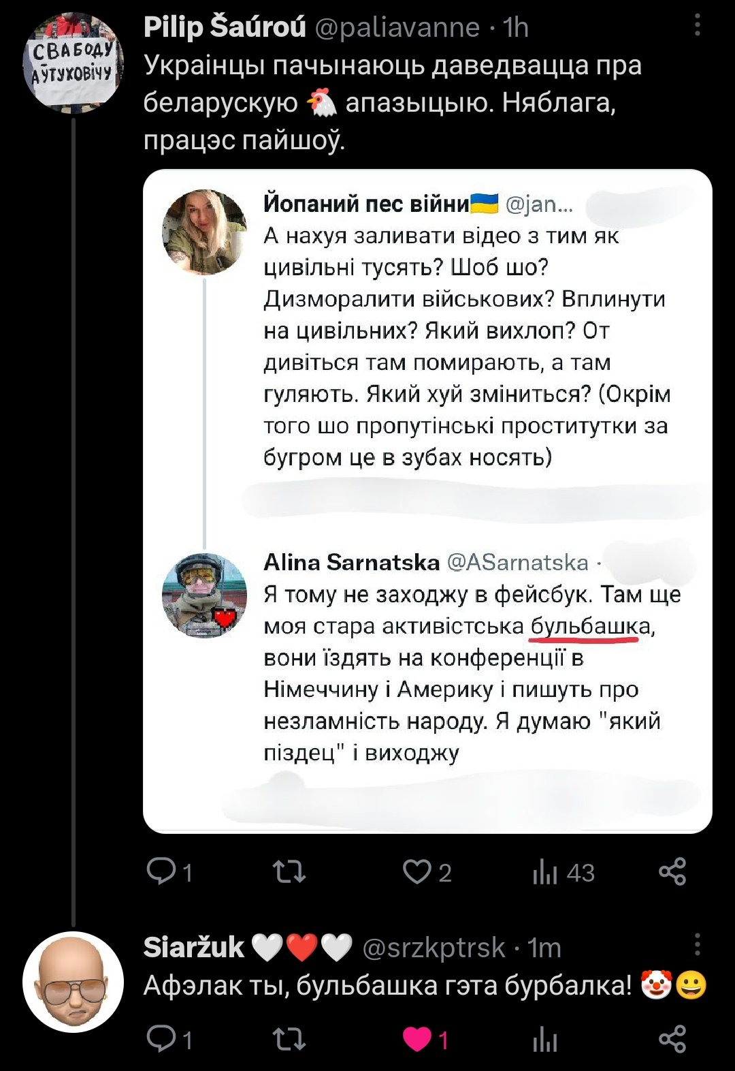Open more options for Siaržuk's reply
This screenshot has height=1071, width=735.
[x=697, y=945]
